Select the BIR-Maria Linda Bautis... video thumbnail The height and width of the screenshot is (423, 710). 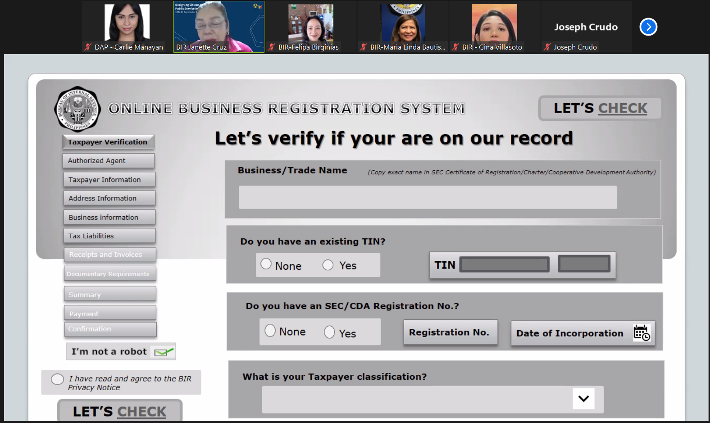point(403,27)
